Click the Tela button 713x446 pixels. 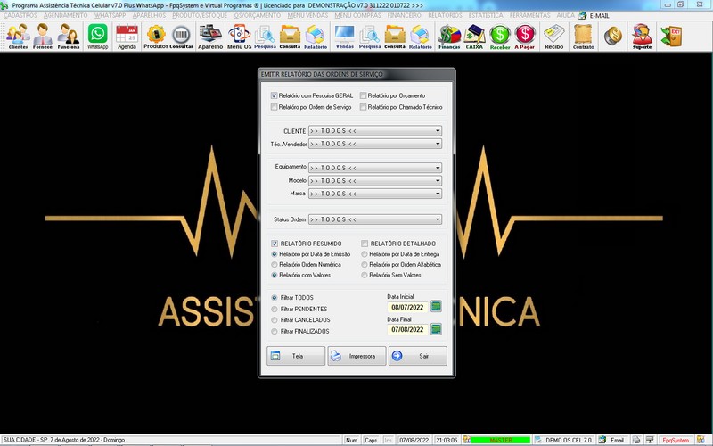click(296, 356)
